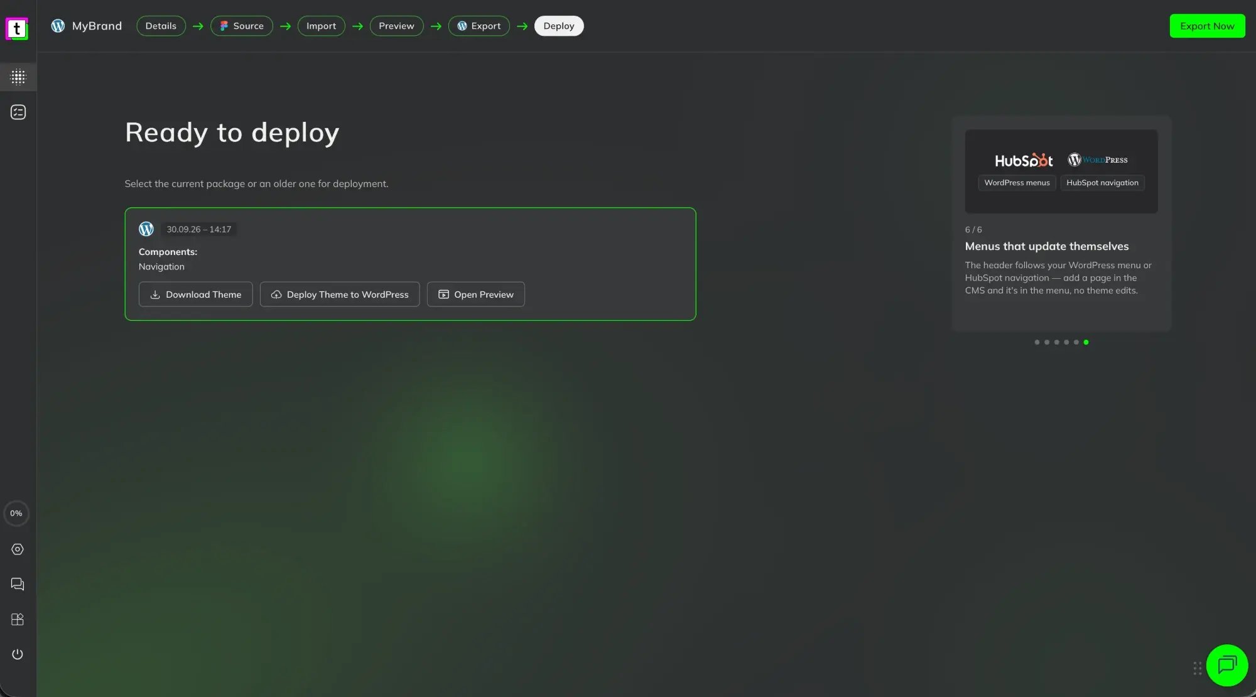Viewport: 1256px width, 697px height.
Task: Go to the Import step
Action: coord(321,26)
